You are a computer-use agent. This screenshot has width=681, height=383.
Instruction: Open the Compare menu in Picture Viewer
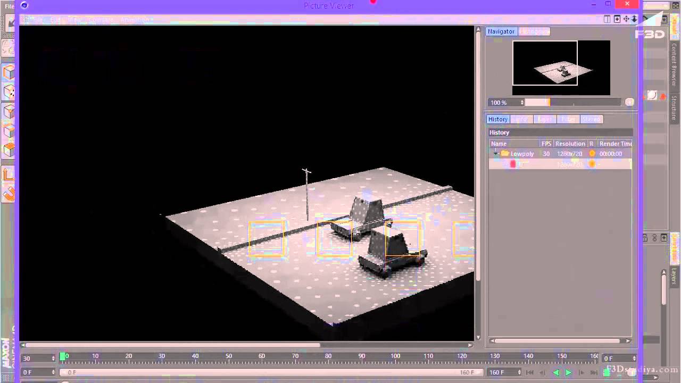[x=101, y=20]
